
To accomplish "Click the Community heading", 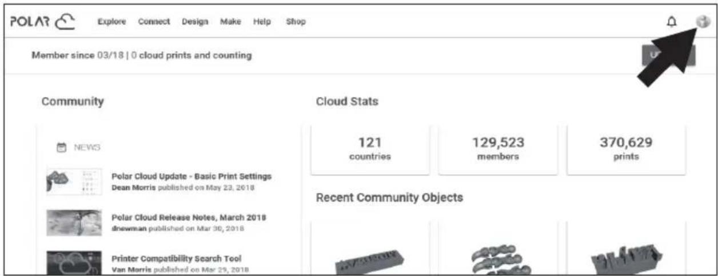I will point(73,102).
